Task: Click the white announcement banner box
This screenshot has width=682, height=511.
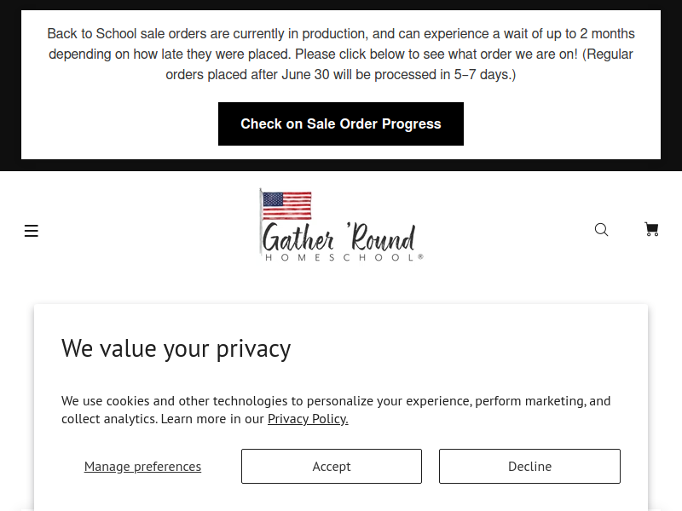Action: pyautogui.click(x=341, y=84)
